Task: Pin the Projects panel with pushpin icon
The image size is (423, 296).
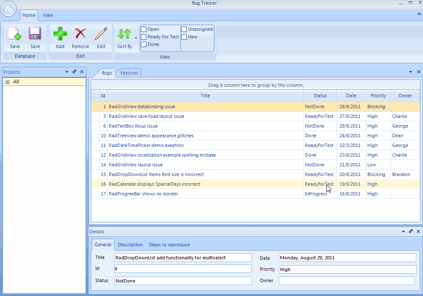Action: 74,72
